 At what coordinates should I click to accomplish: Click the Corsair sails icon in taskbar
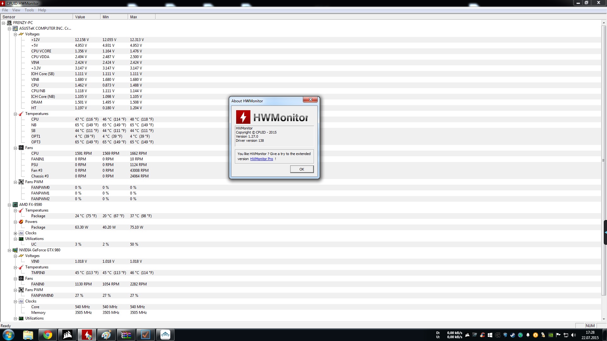[67, 335]
